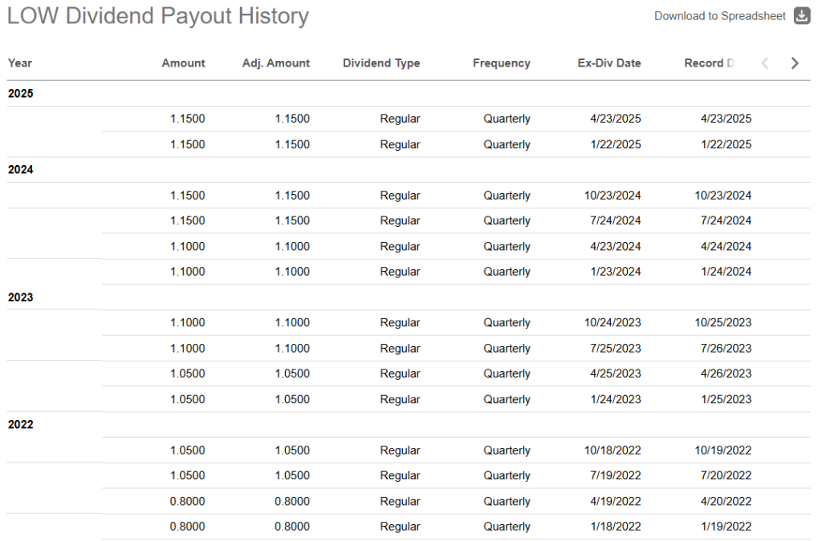This screenshot has width=822, height=541.
Task: Click ex-div date 4/19/2022
Action: tap(616, 501)
